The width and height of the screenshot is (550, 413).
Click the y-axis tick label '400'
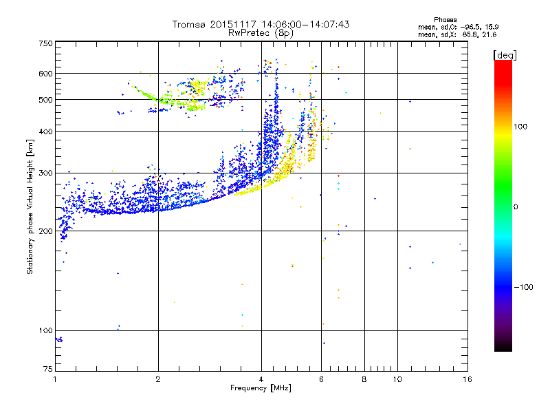click(45, 132)
